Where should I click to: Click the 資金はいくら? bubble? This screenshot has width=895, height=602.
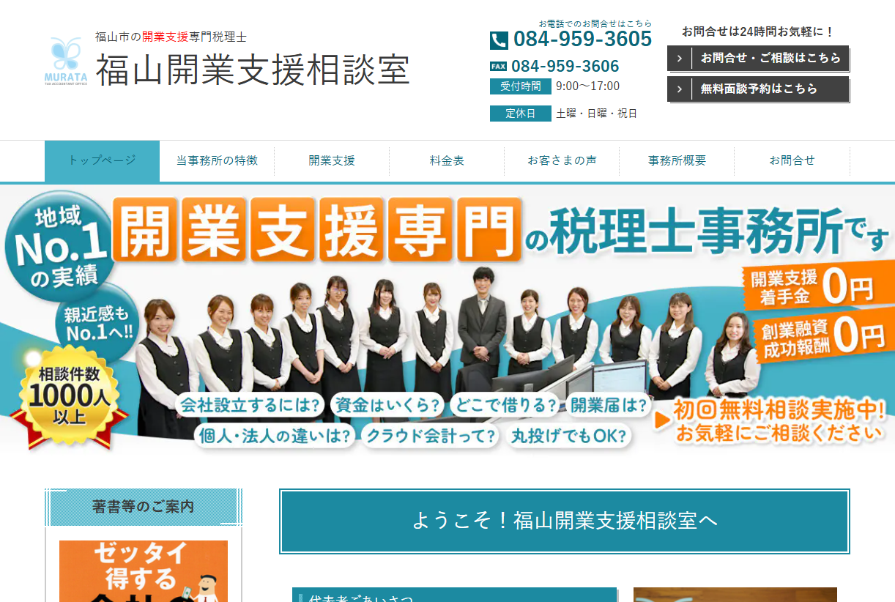click(388, 405)
